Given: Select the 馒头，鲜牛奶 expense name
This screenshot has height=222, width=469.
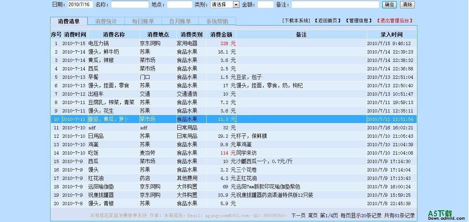Looking at the screenshot, I should (104, 52).
